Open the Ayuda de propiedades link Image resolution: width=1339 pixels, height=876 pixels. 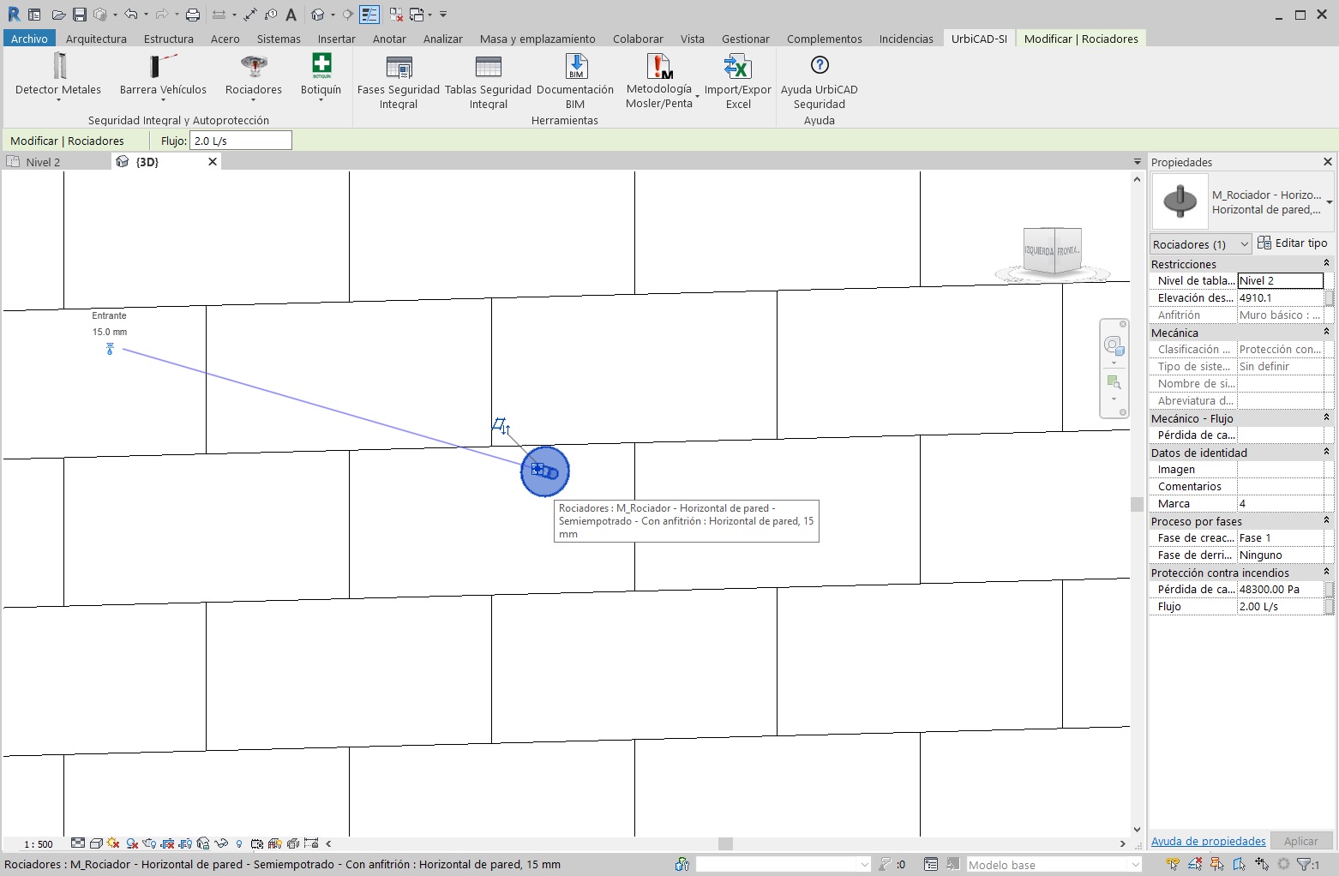click(1208, 841)
